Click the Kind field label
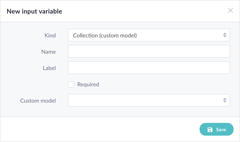240x142 pixels. pos(50,35)
